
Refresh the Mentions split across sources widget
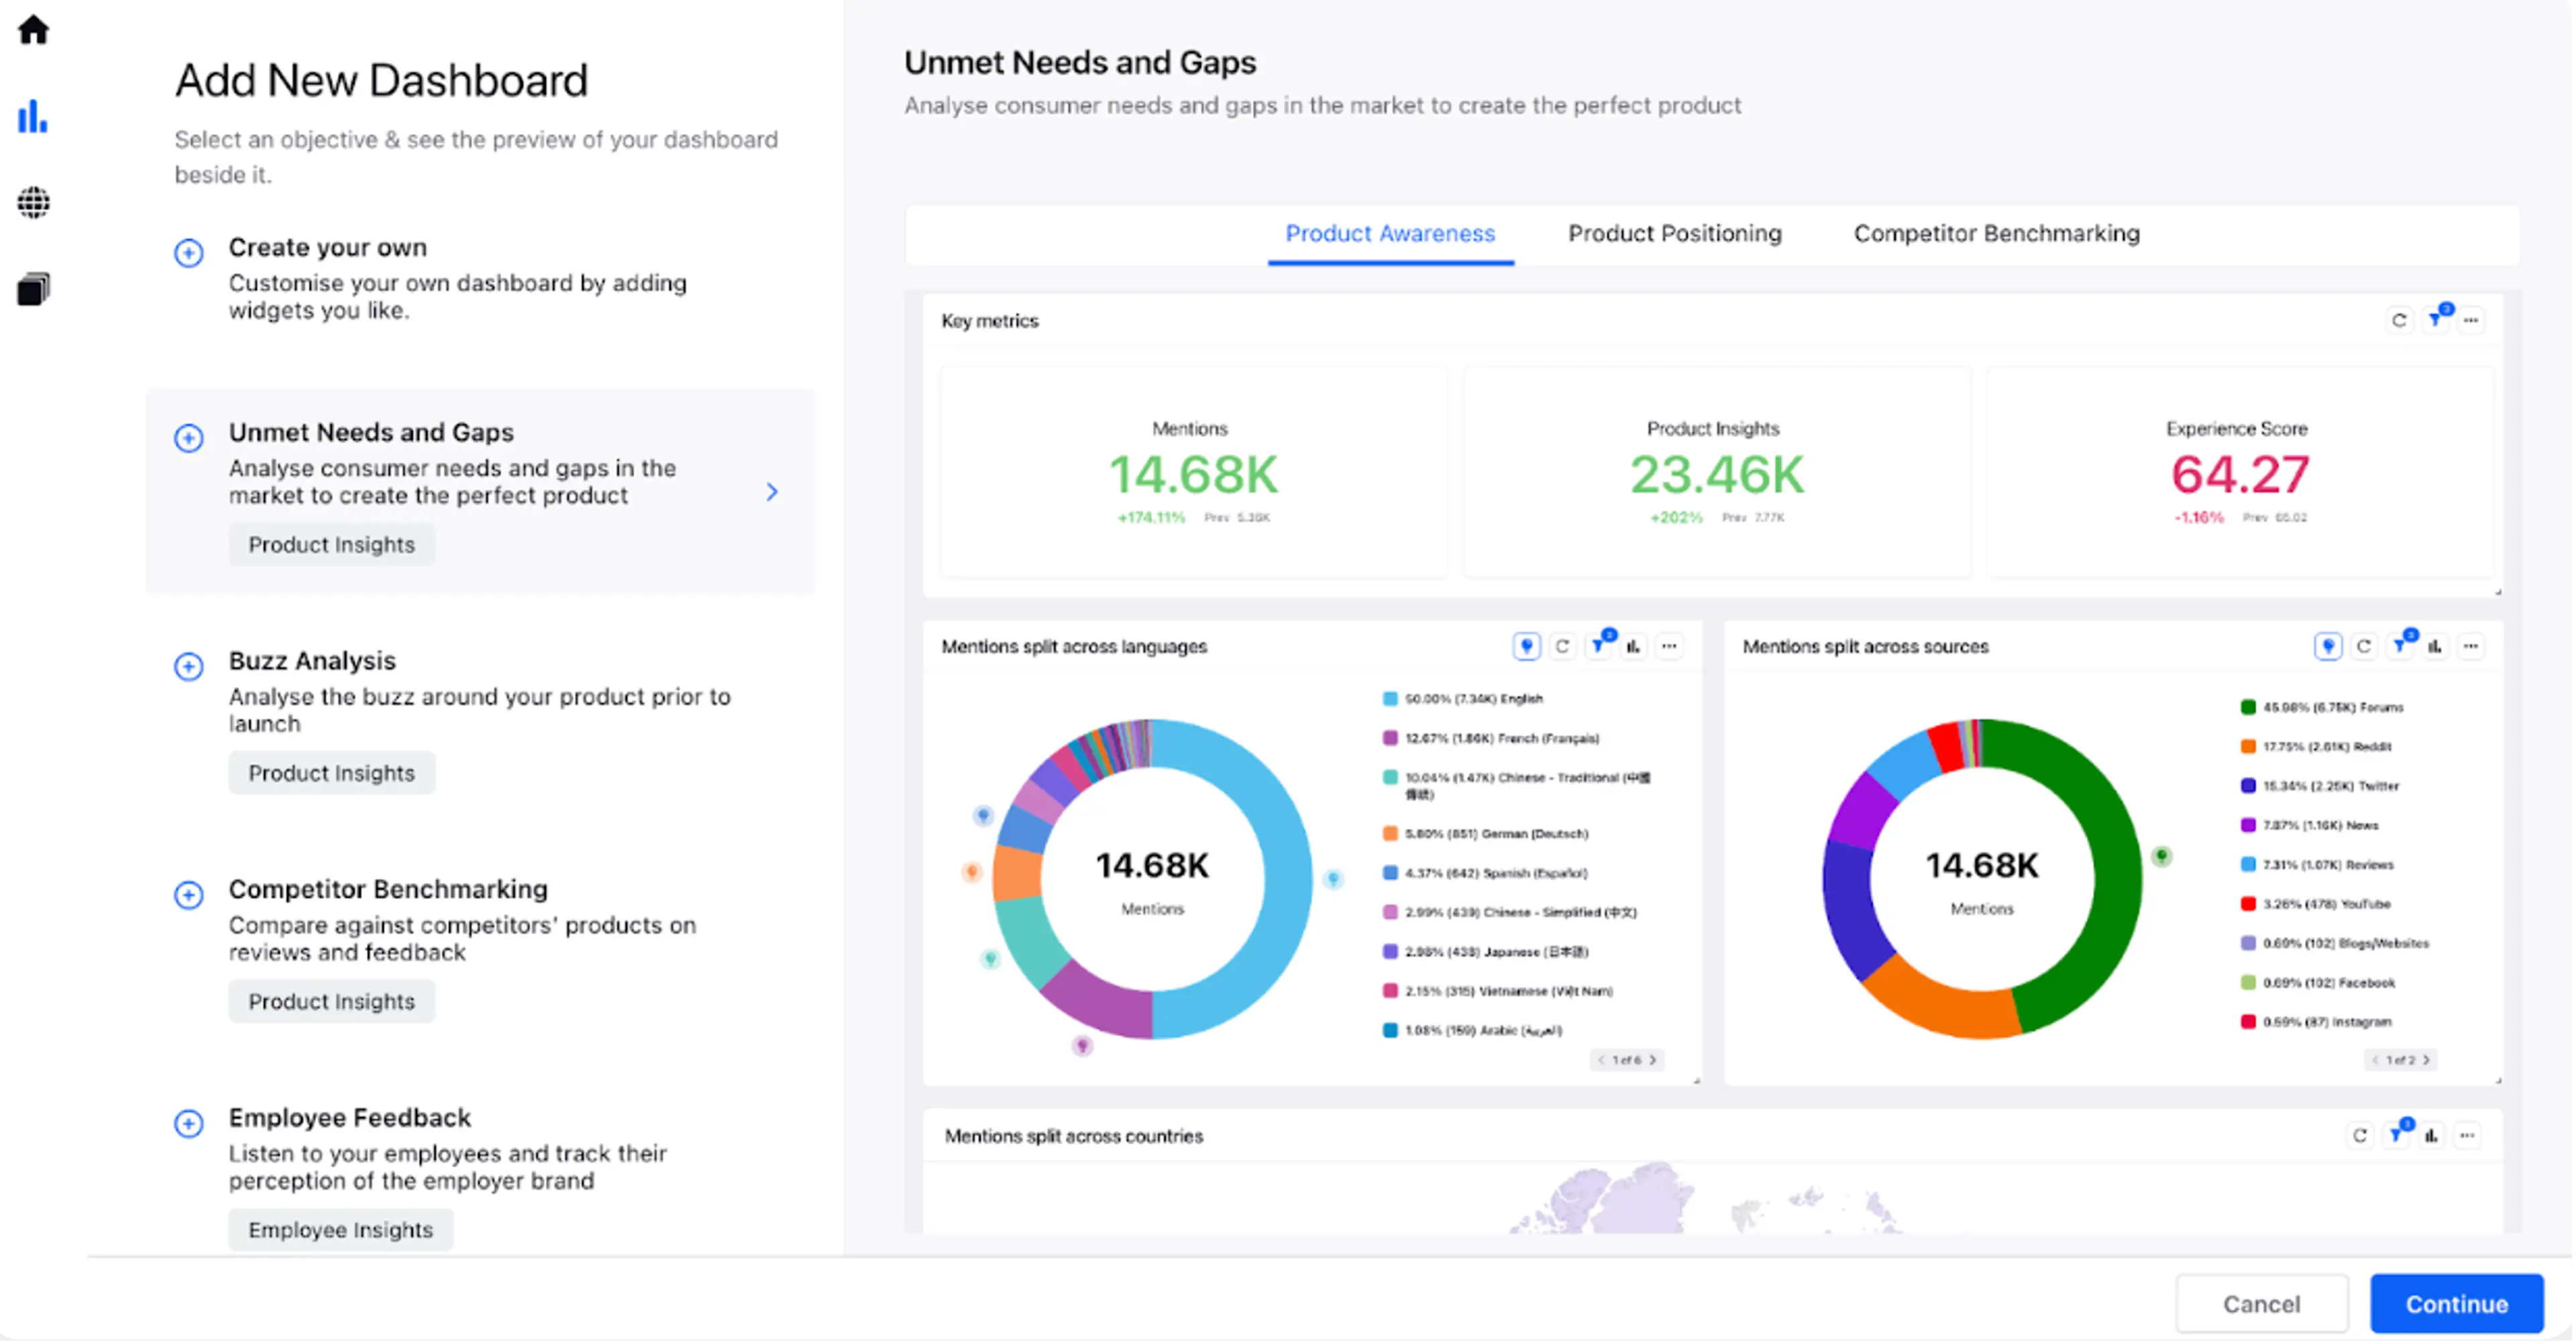pyautogui.click(x=2364, y=647)
